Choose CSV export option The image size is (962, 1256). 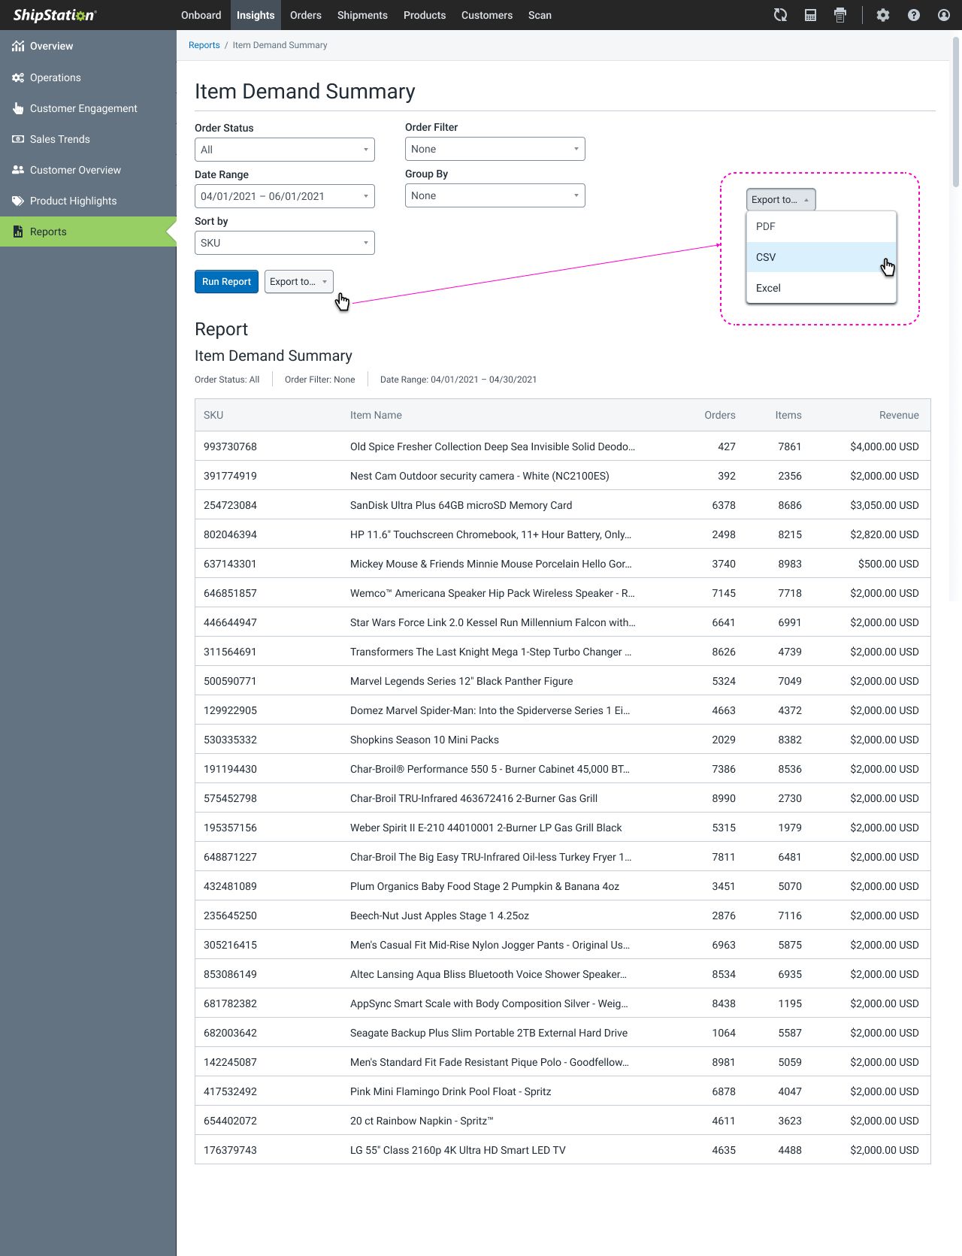[x=821, y=257]
